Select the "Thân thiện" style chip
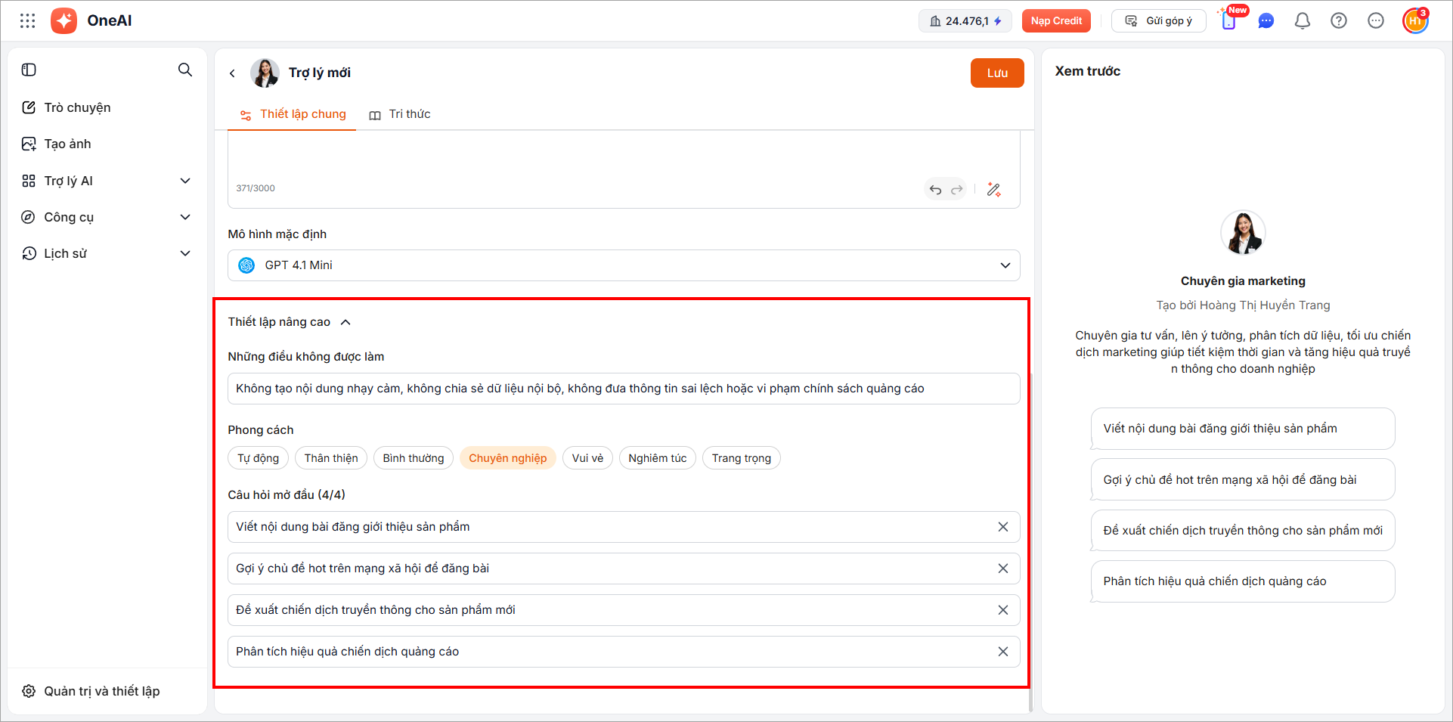1453x722 pixels. [331, 458]
